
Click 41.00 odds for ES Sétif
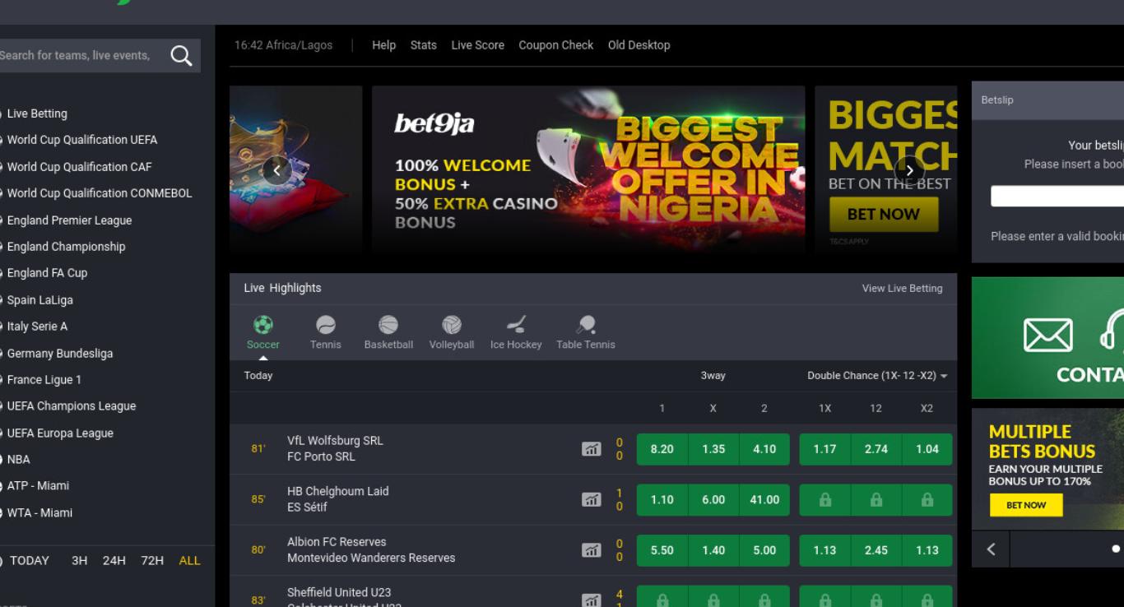[764, 500]
